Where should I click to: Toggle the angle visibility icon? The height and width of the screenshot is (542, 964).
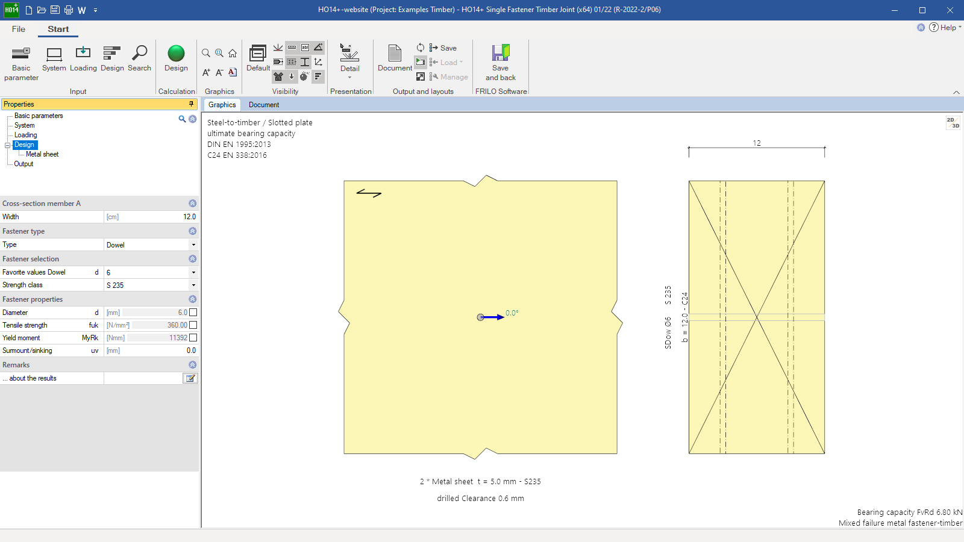point(318,47)
